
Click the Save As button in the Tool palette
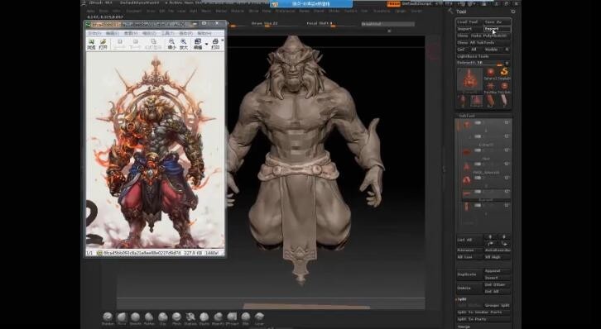tap(498, 22)
